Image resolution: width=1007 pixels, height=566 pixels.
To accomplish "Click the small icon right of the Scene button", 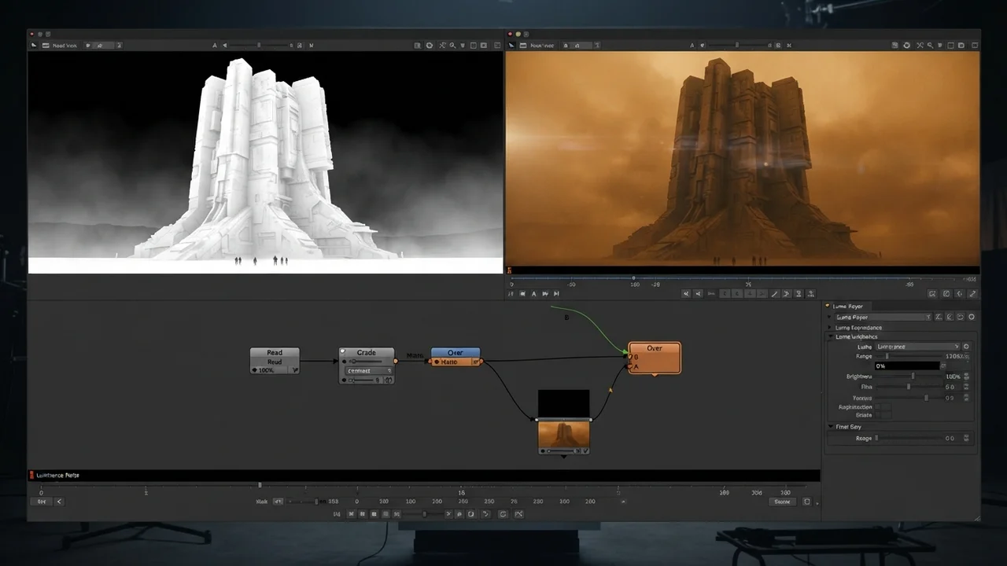I will pos(806,502).
